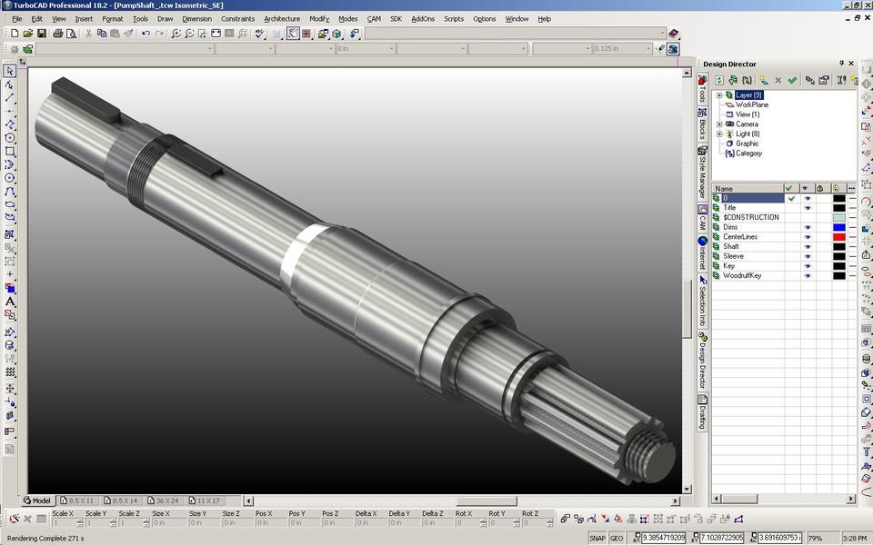Click the Scale X input field

(x=62, y=522)
